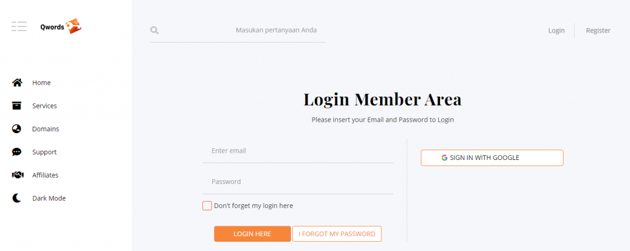Click the Qwords logo
The height and width of the screenshot is (251, 630).
pyautogui.click(x=61, y=26)
